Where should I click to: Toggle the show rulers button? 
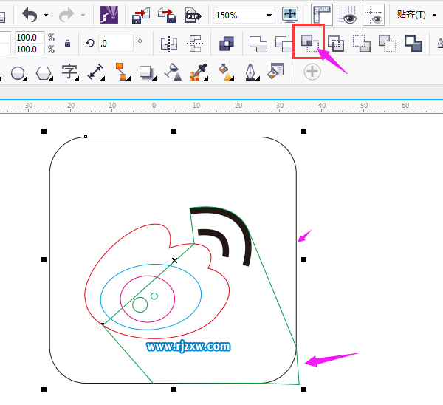tap(322, 15)
